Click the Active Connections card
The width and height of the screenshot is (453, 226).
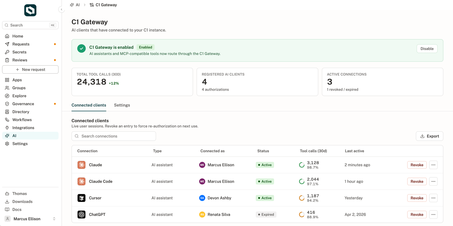point(383,82)
